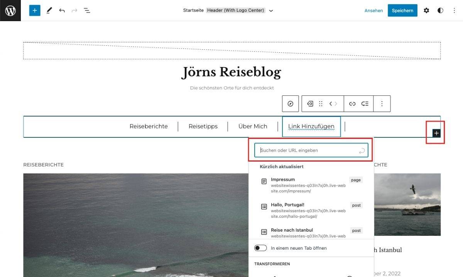Open the styles half-circle panel
The width and height of the screenshot is (463, 277).
[x=440, y=10]
